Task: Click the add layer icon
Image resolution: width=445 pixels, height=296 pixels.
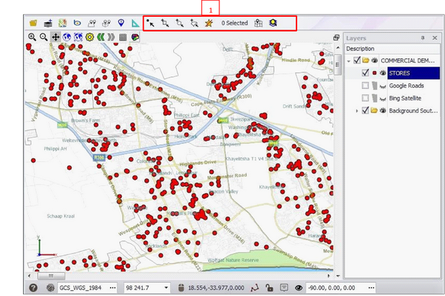Action: [x=48, y=23]
